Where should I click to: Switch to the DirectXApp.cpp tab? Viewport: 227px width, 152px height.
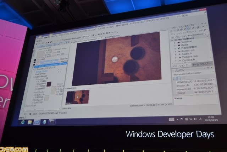pos(111,36)
